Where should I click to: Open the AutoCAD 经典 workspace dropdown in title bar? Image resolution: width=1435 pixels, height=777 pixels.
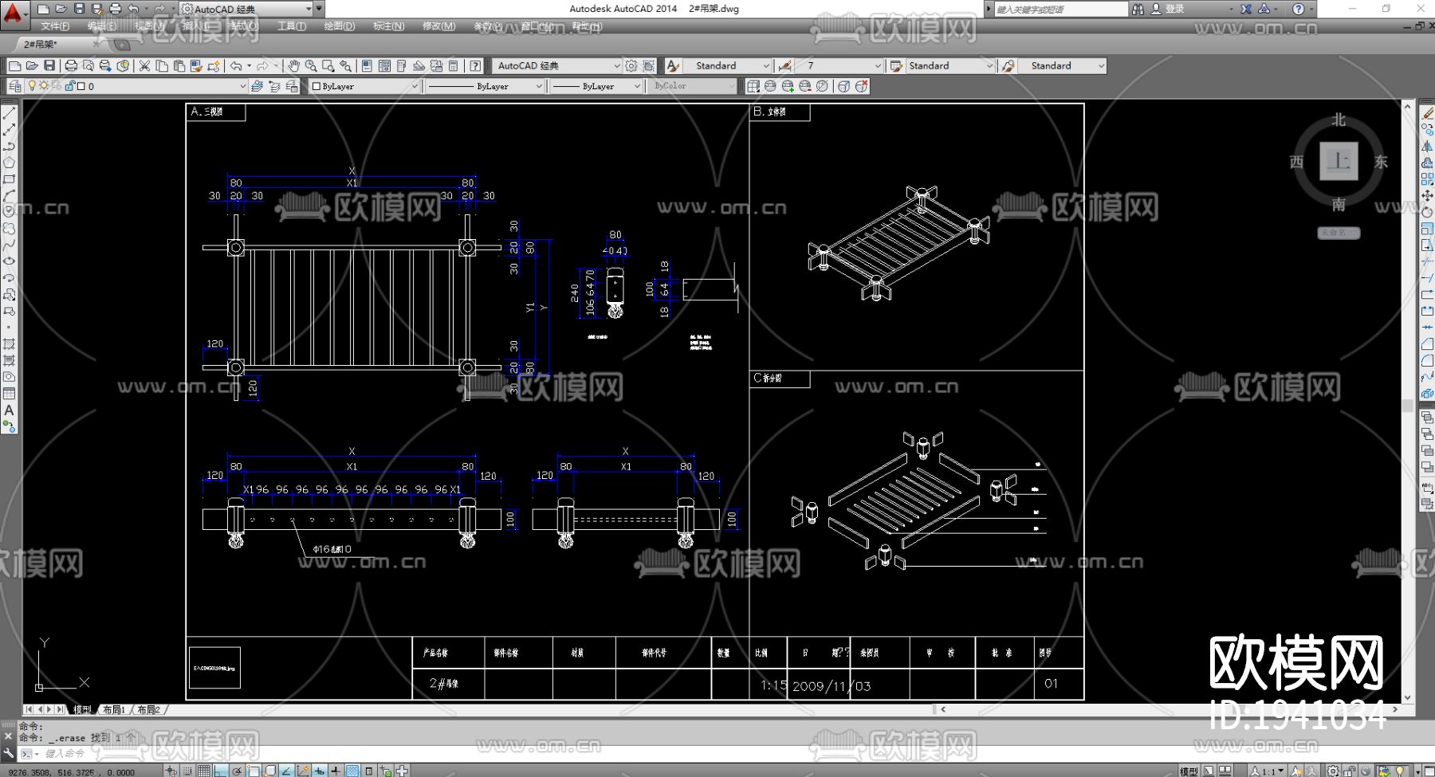(x=246, y=9)
